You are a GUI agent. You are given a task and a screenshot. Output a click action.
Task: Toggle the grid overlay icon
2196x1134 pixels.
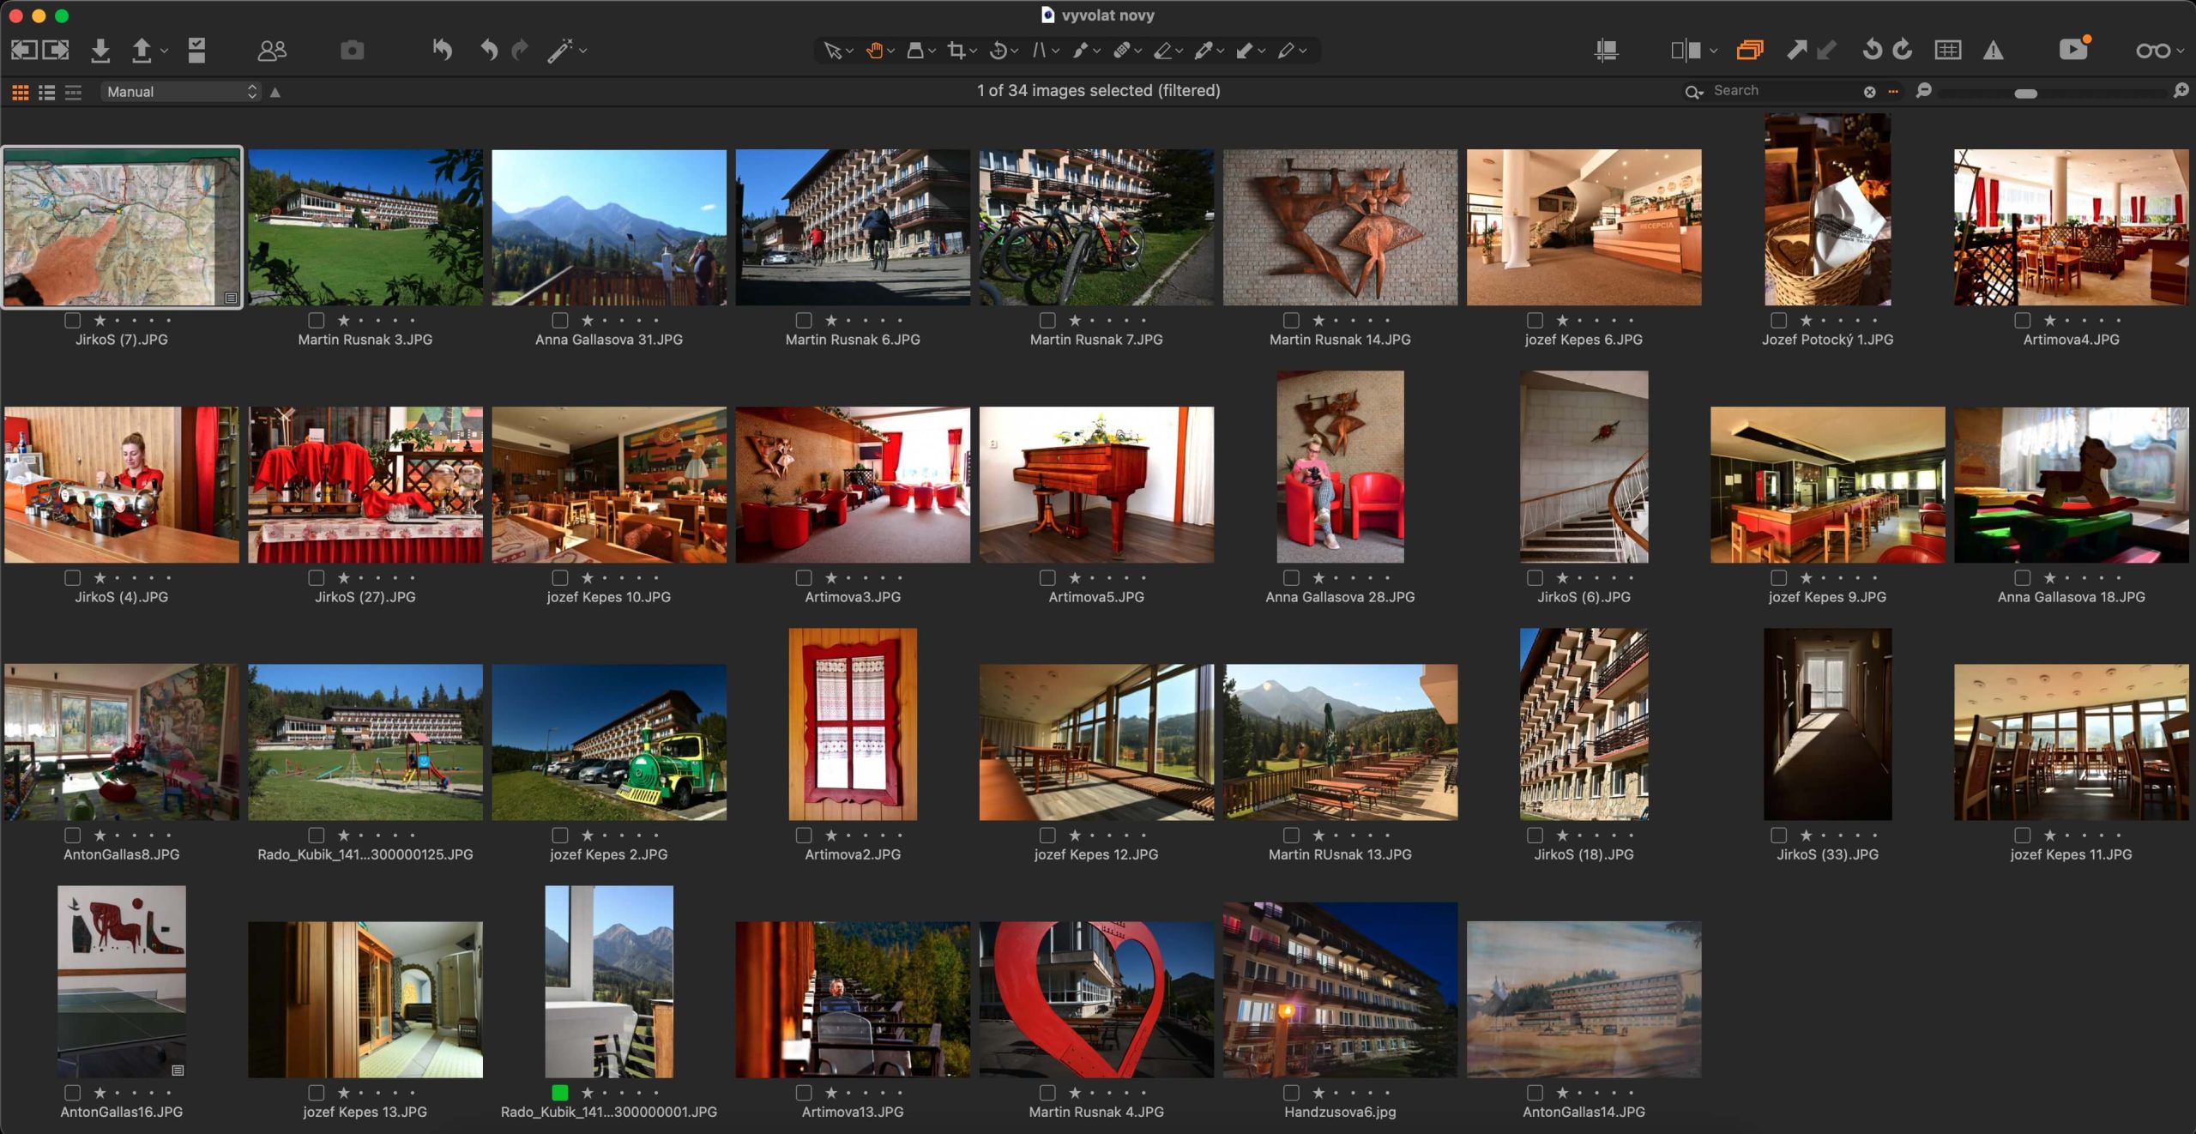pyautogui.click(x=1947, y=51)
